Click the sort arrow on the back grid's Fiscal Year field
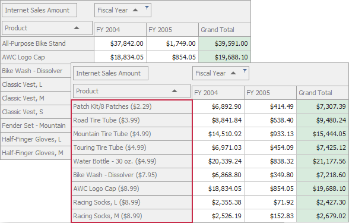This screenshot has height=223, width=349. (x=135, y=10)
